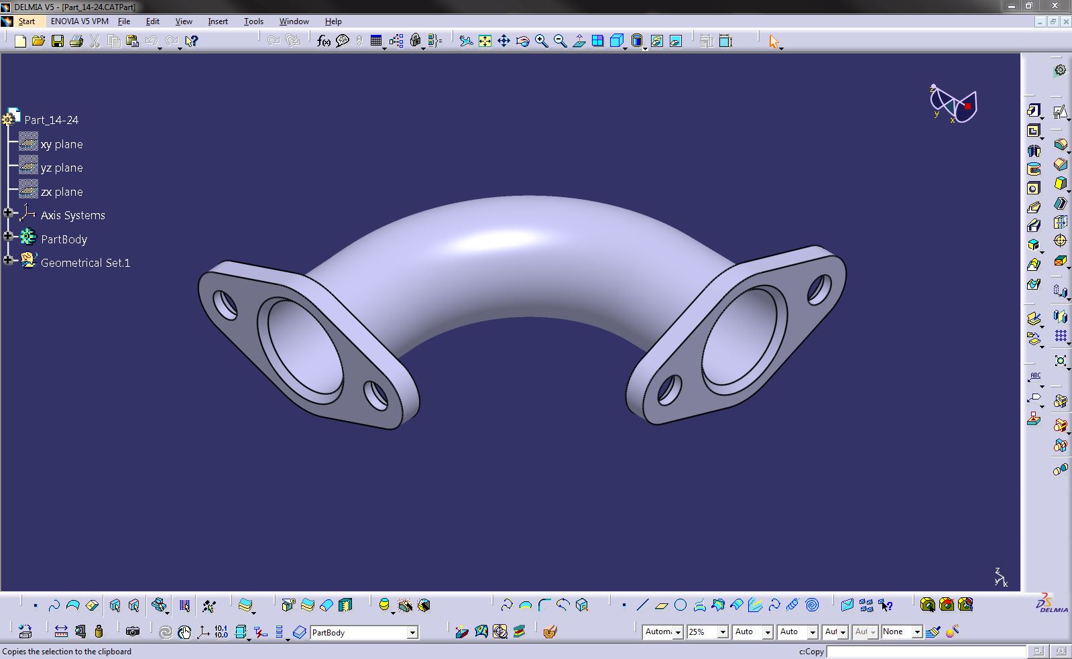Screen dimensions: 1072x659
Task: Toggle the lock icon in top toolbar
Action: click(415, 42)
